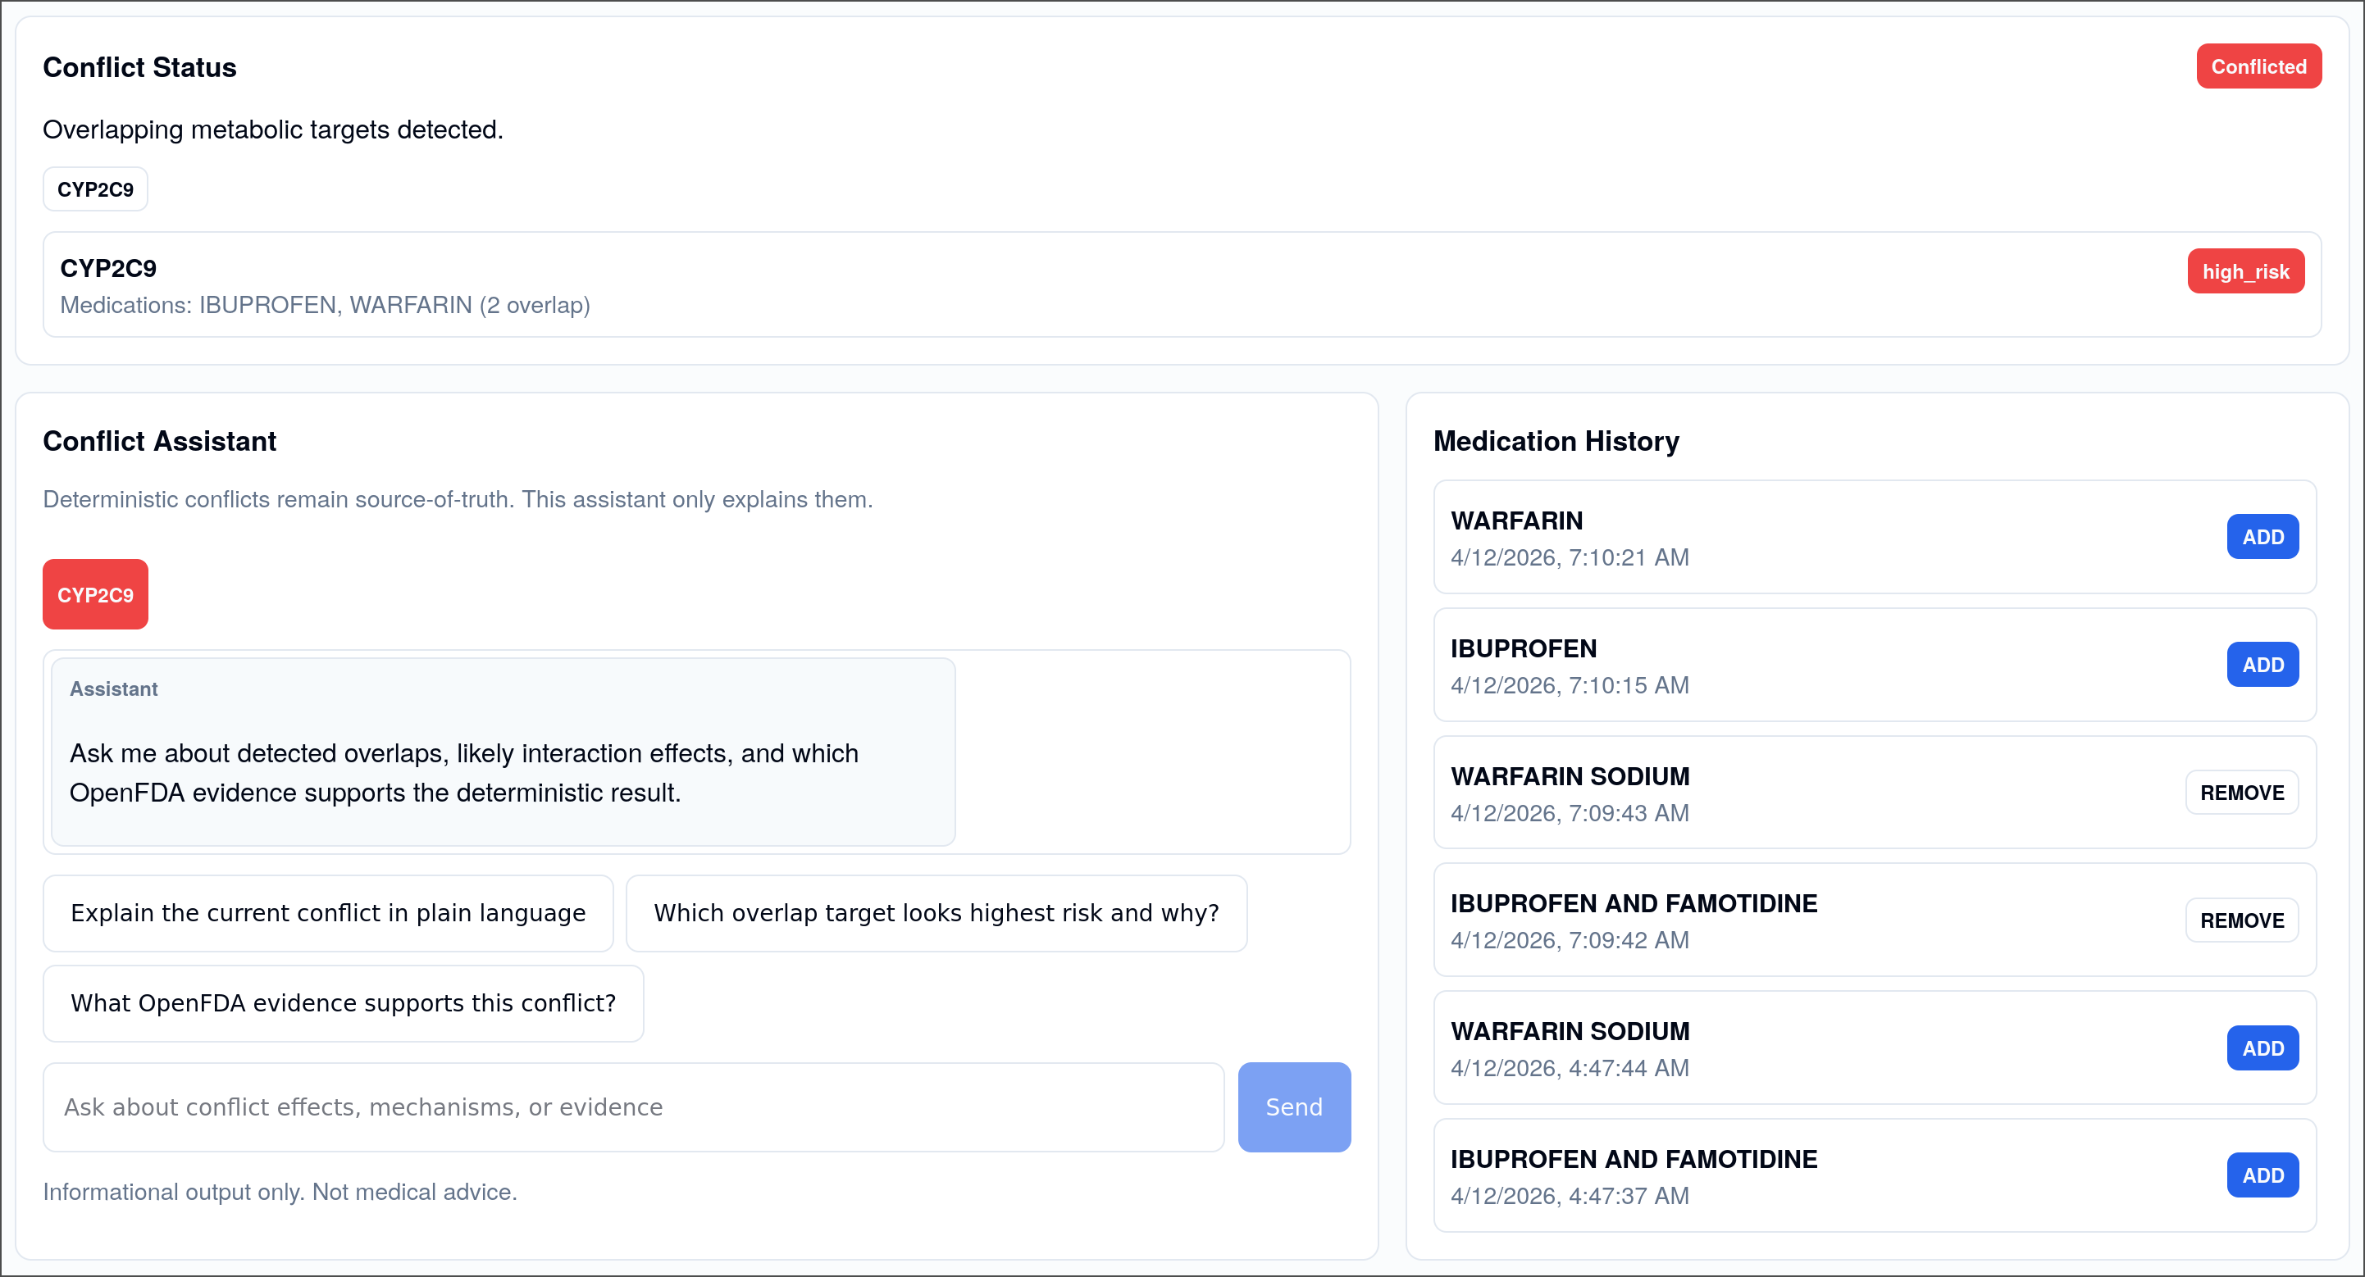Click the white CYP2C9 target tag
The image size is (2365, 1277).
click(x=94, y=189)
